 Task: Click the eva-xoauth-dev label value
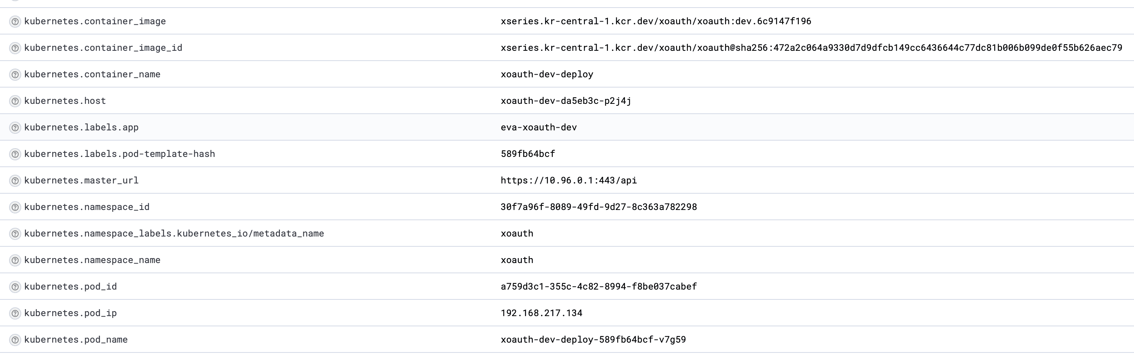(538, 128)
